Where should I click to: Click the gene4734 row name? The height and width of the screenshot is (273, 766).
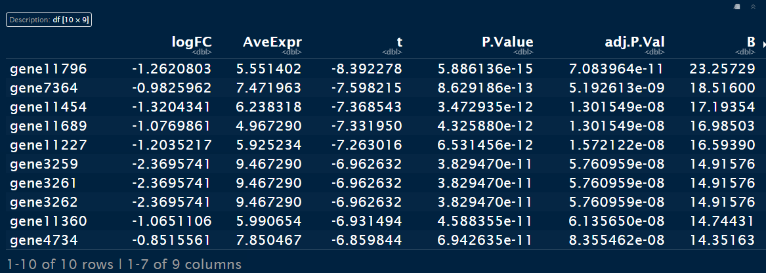pos(42,240)
